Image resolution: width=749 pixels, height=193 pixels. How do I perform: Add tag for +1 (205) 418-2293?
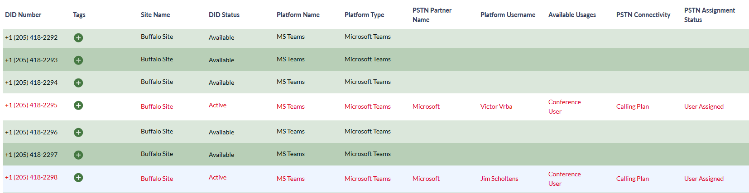pyautogui.click(x=78, y=60)
